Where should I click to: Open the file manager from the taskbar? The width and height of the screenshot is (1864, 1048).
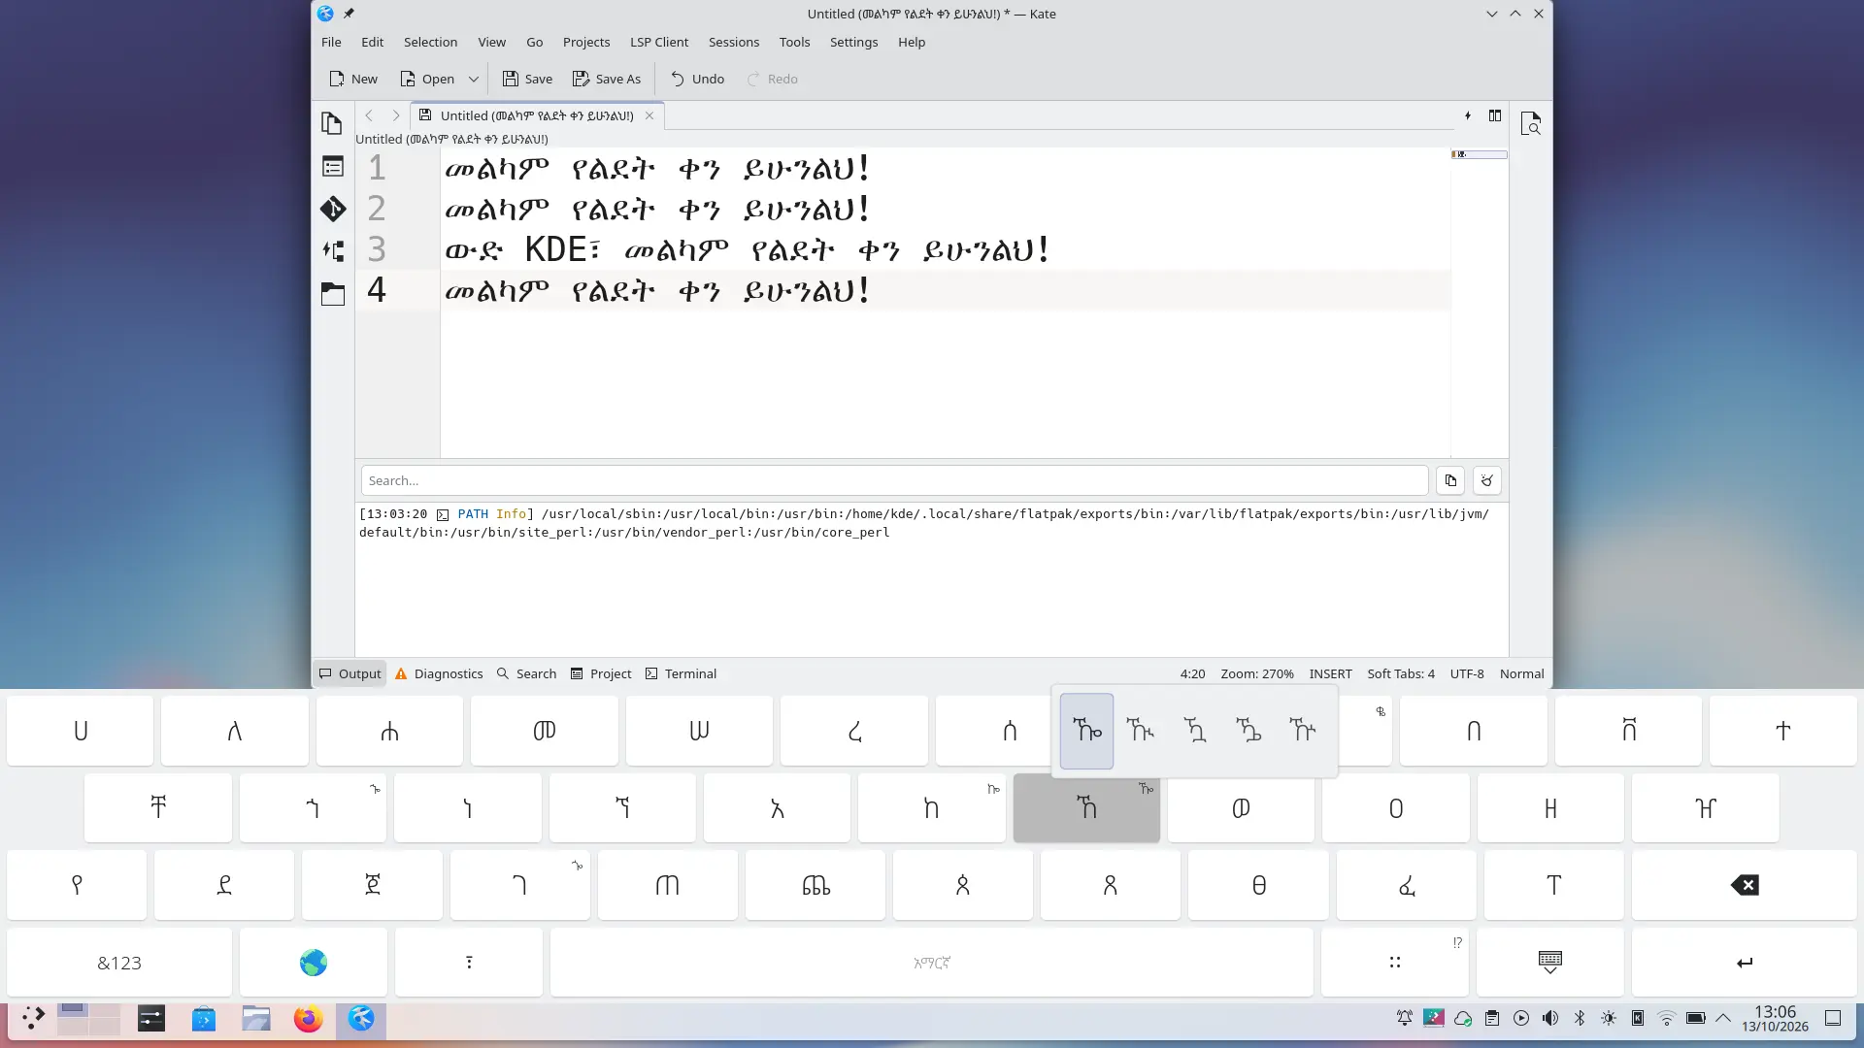tap(256, 1019)
